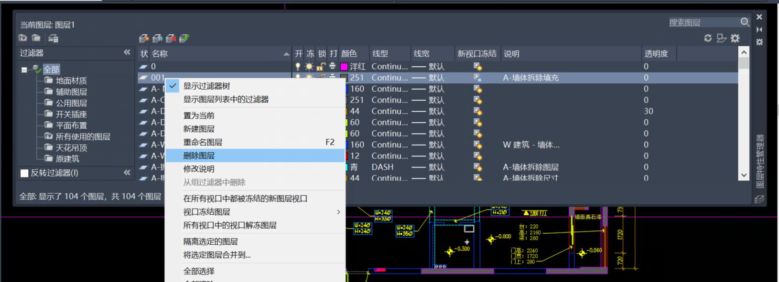This screenshot has width=779, height=282.
Task: Select the 公用图层 filter
Action: [71, 103]
